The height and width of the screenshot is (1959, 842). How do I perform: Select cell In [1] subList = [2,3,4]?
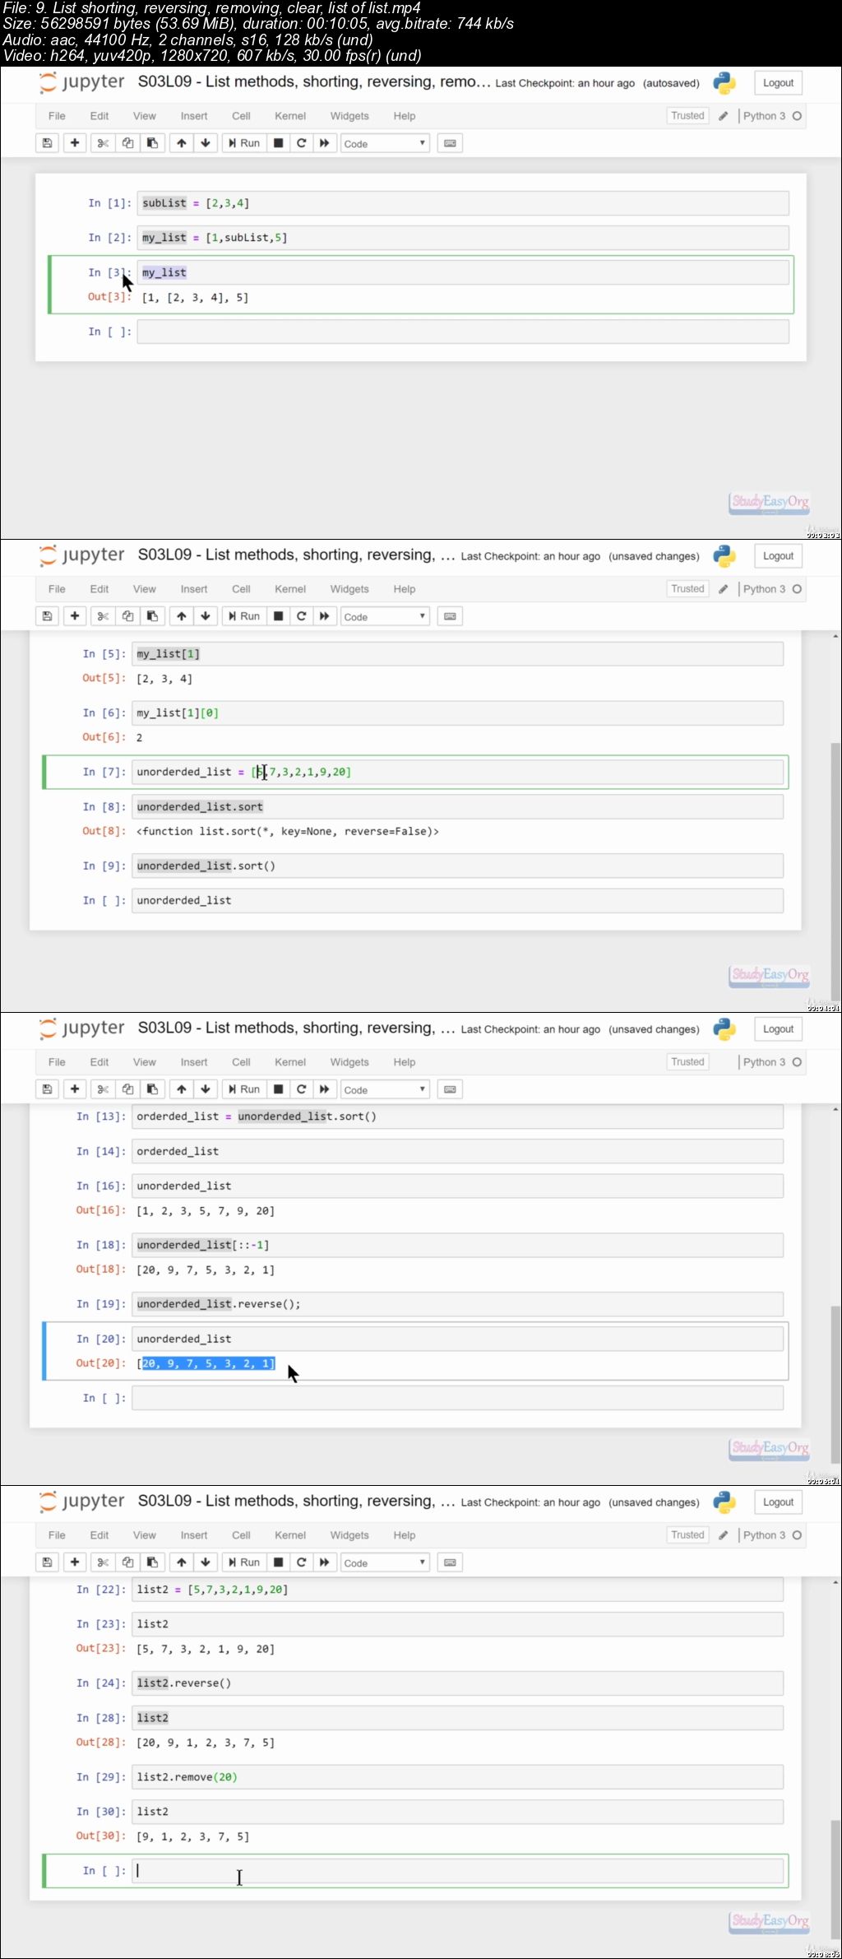click(x=463, y=203)
